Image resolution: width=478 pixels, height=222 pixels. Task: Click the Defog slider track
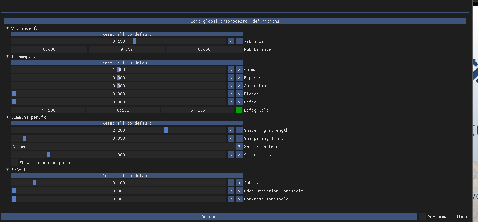pos(119,102)
